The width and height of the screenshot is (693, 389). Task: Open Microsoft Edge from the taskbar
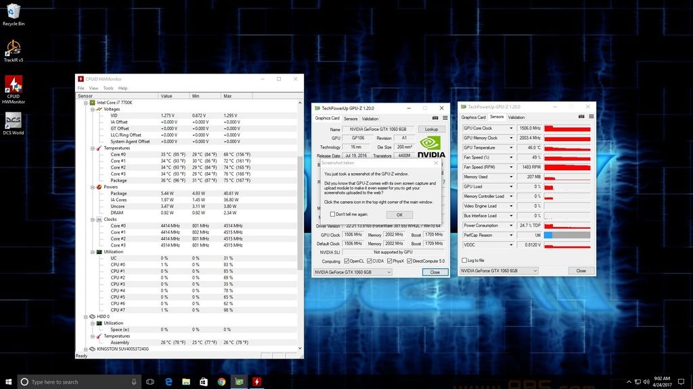coord(167,382)
